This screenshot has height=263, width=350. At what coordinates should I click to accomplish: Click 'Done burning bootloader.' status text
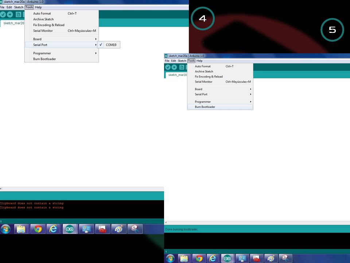click(x=181, y=229)
